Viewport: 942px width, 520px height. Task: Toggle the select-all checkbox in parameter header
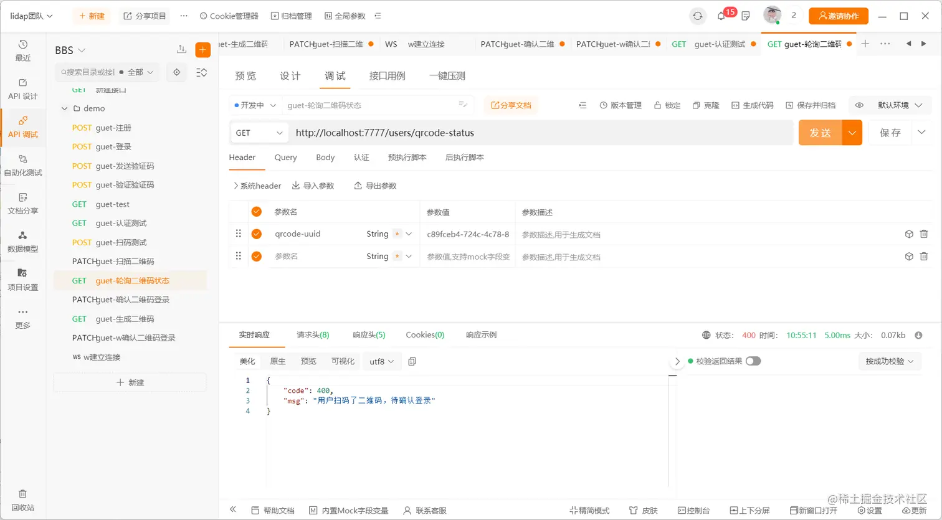pyautogui.click(x=256, y=212)
